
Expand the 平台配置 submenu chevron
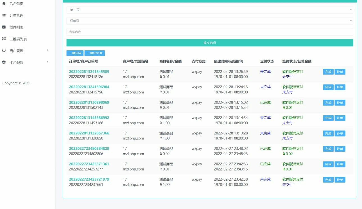click(x=48, y=62)
